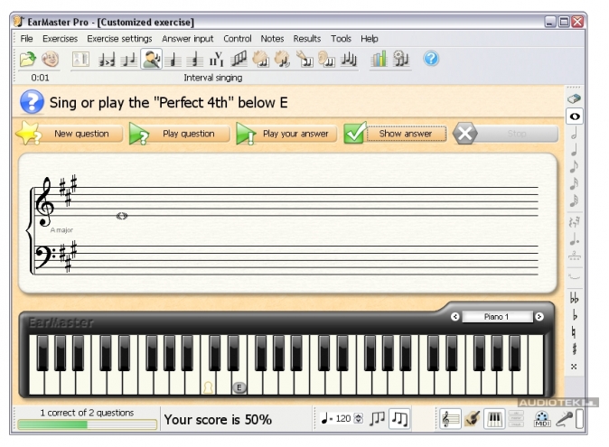Open the Tools menu
This screenshot has height=447, width=609.
coord(341,39)
